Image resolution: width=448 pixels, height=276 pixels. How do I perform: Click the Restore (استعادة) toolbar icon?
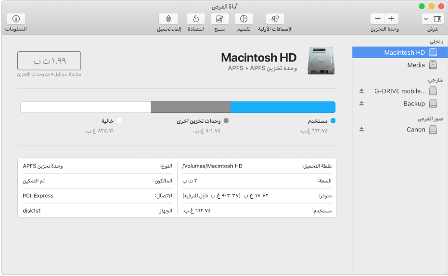click(x=196, y=19)
